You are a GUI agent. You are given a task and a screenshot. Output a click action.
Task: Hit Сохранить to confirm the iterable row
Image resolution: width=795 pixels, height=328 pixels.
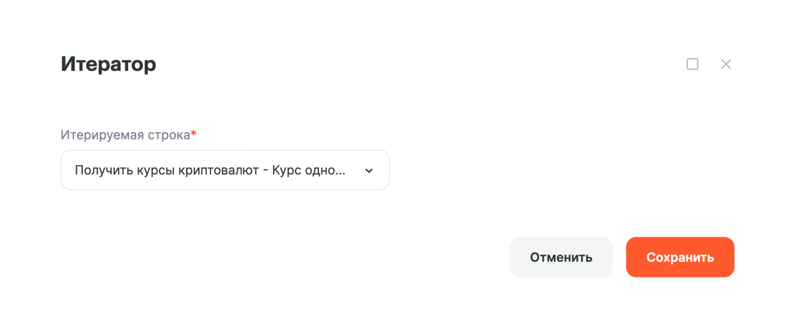tap(680, 257)
